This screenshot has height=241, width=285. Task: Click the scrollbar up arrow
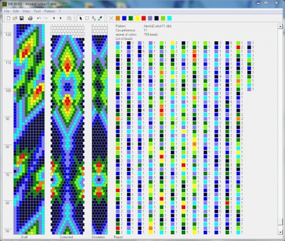280,26
